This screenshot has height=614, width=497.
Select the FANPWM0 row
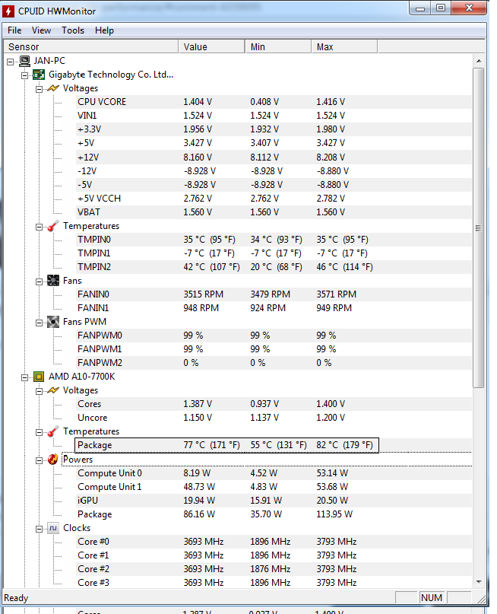pos(274,336)
